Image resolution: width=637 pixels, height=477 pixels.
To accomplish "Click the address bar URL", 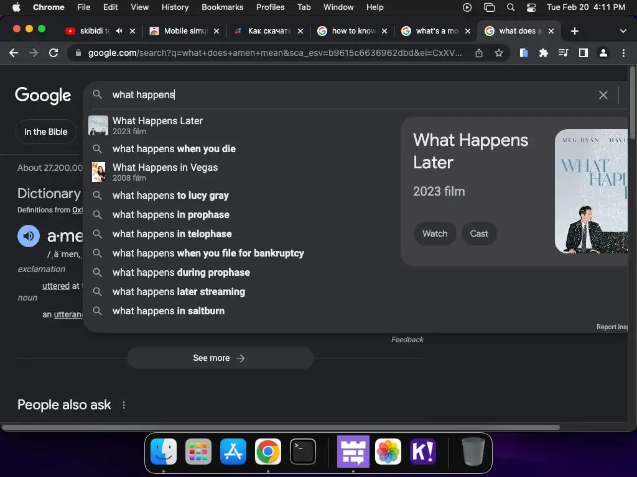I will coord(274,53).
